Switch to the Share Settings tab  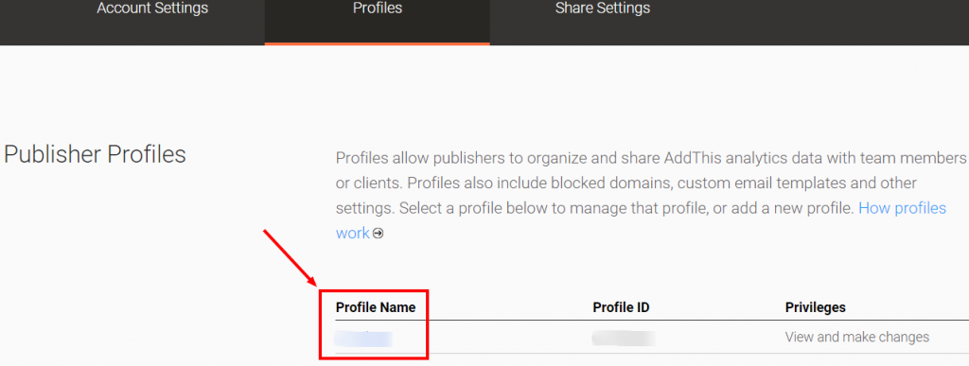pos(603,9)
